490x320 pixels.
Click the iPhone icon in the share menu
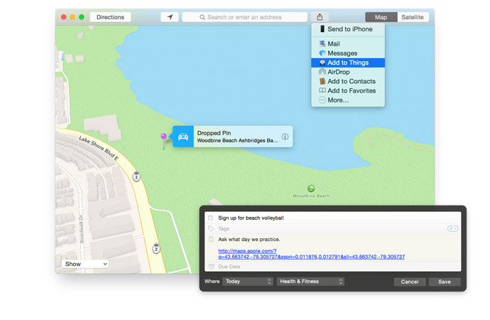(x=322, y=29)
